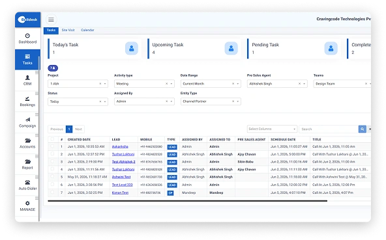Open Report in sidebar
Image resolution: width=386 pixels, height=240 pixels.
coord(27,165)
